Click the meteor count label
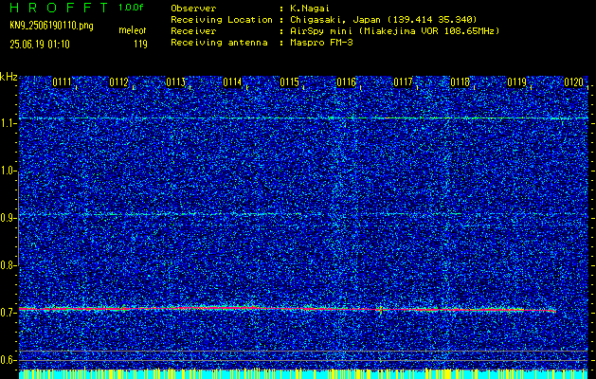This screenshot has height=379, width=596. (x=133, y=30)
